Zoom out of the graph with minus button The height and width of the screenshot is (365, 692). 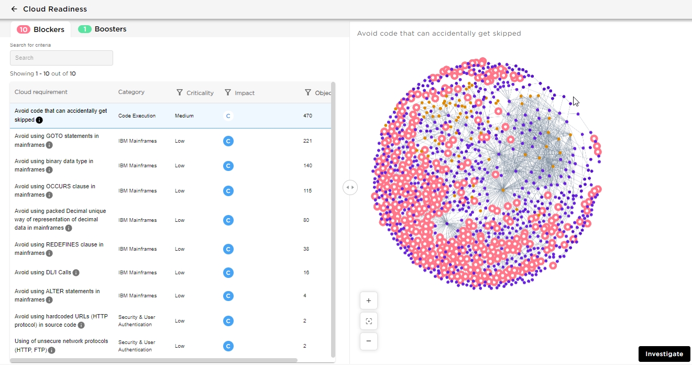tap(369, 341)
